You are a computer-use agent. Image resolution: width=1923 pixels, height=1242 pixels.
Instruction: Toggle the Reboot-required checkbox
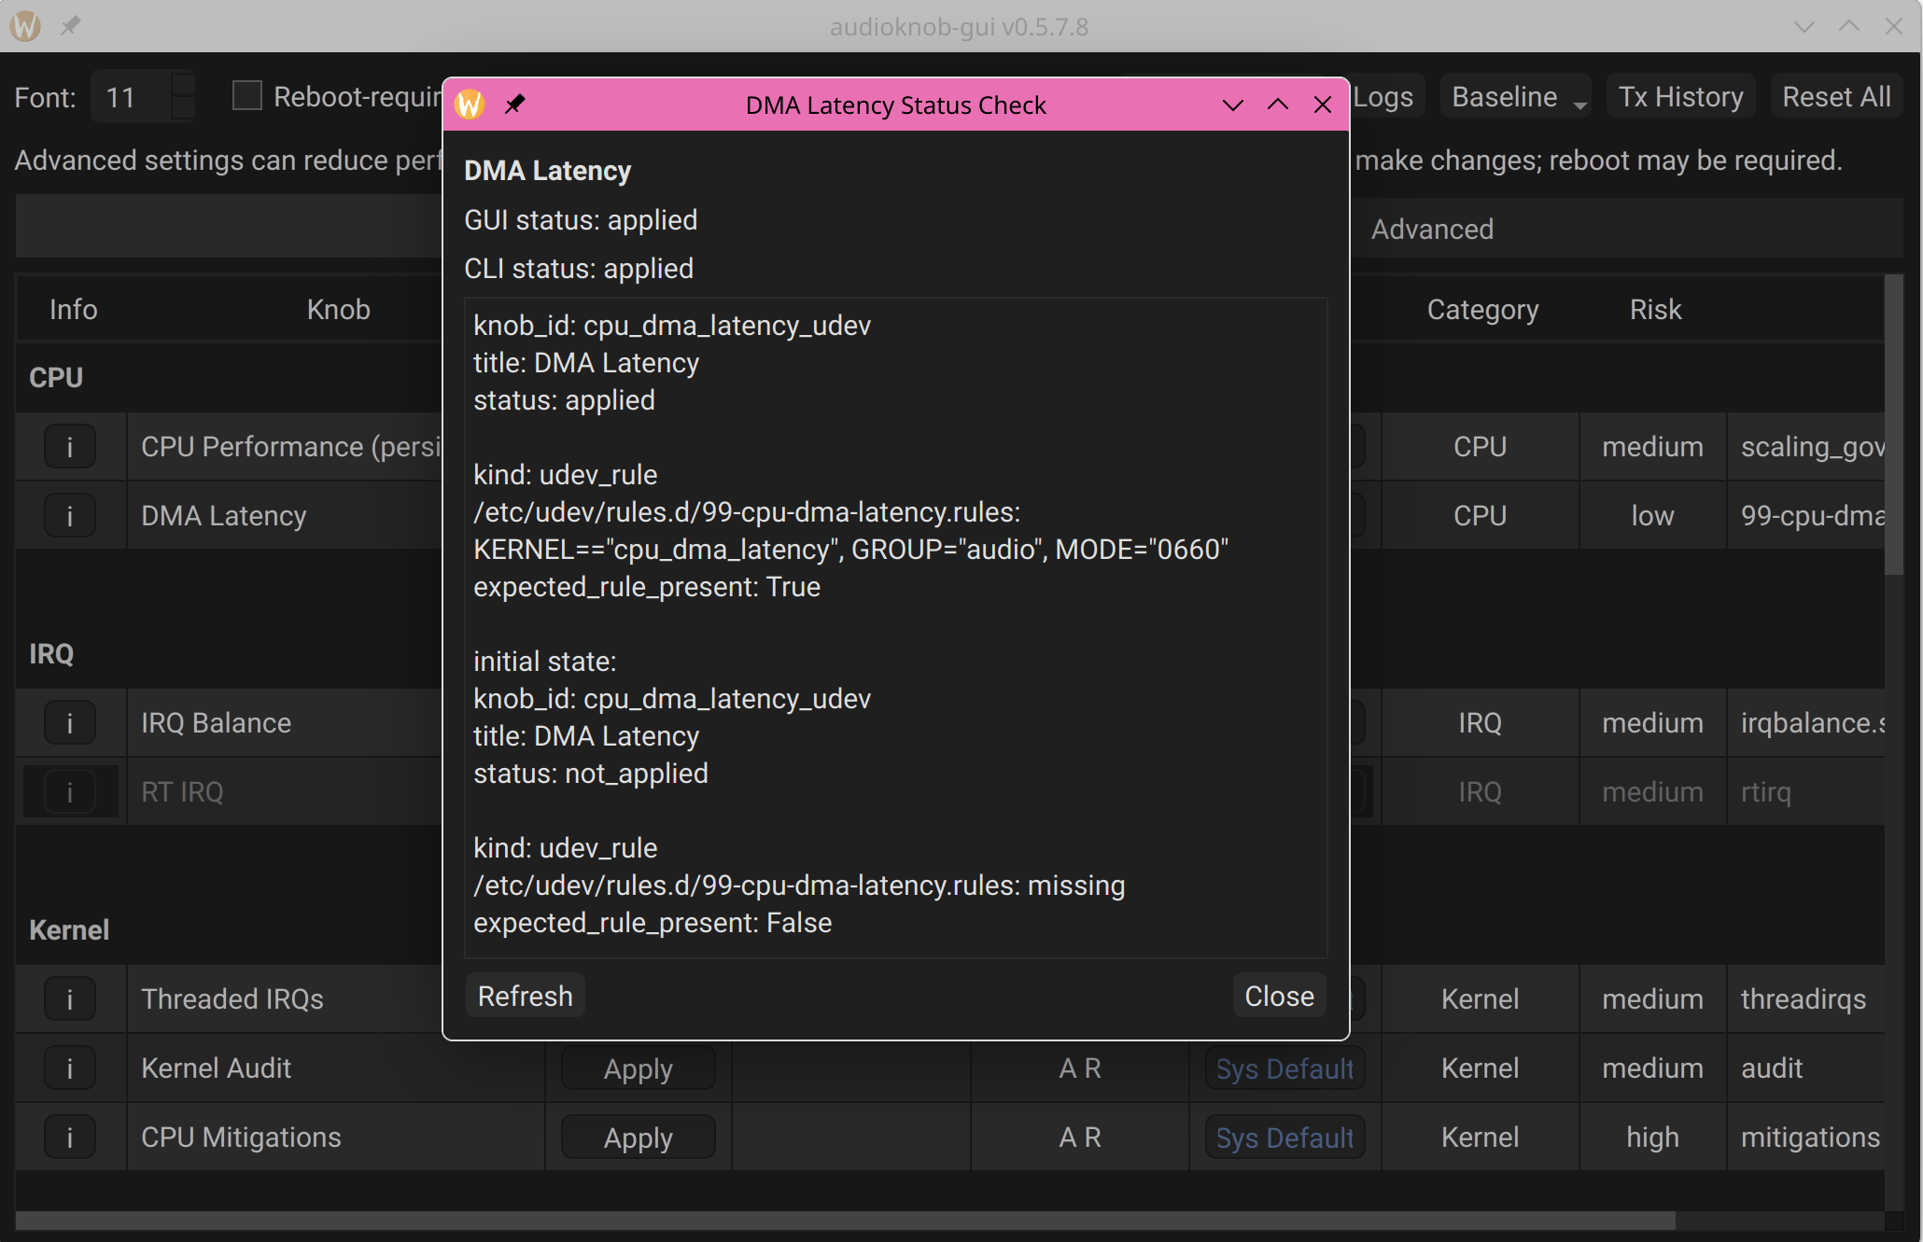[x=247, y=96]
